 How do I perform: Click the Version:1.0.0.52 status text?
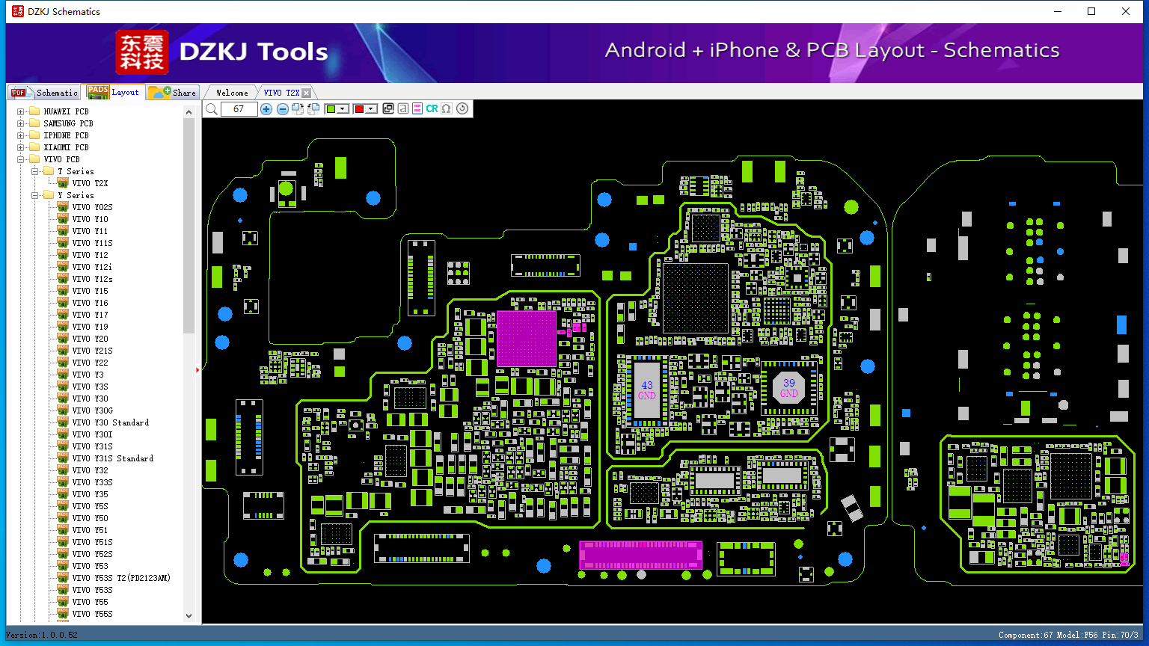42,635
